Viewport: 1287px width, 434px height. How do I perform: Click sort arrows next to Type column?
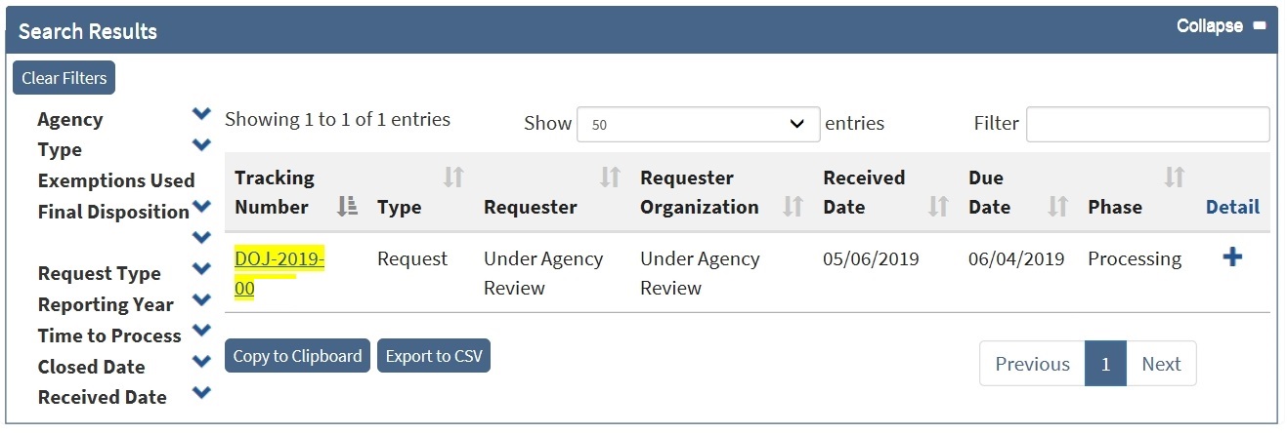453,178
